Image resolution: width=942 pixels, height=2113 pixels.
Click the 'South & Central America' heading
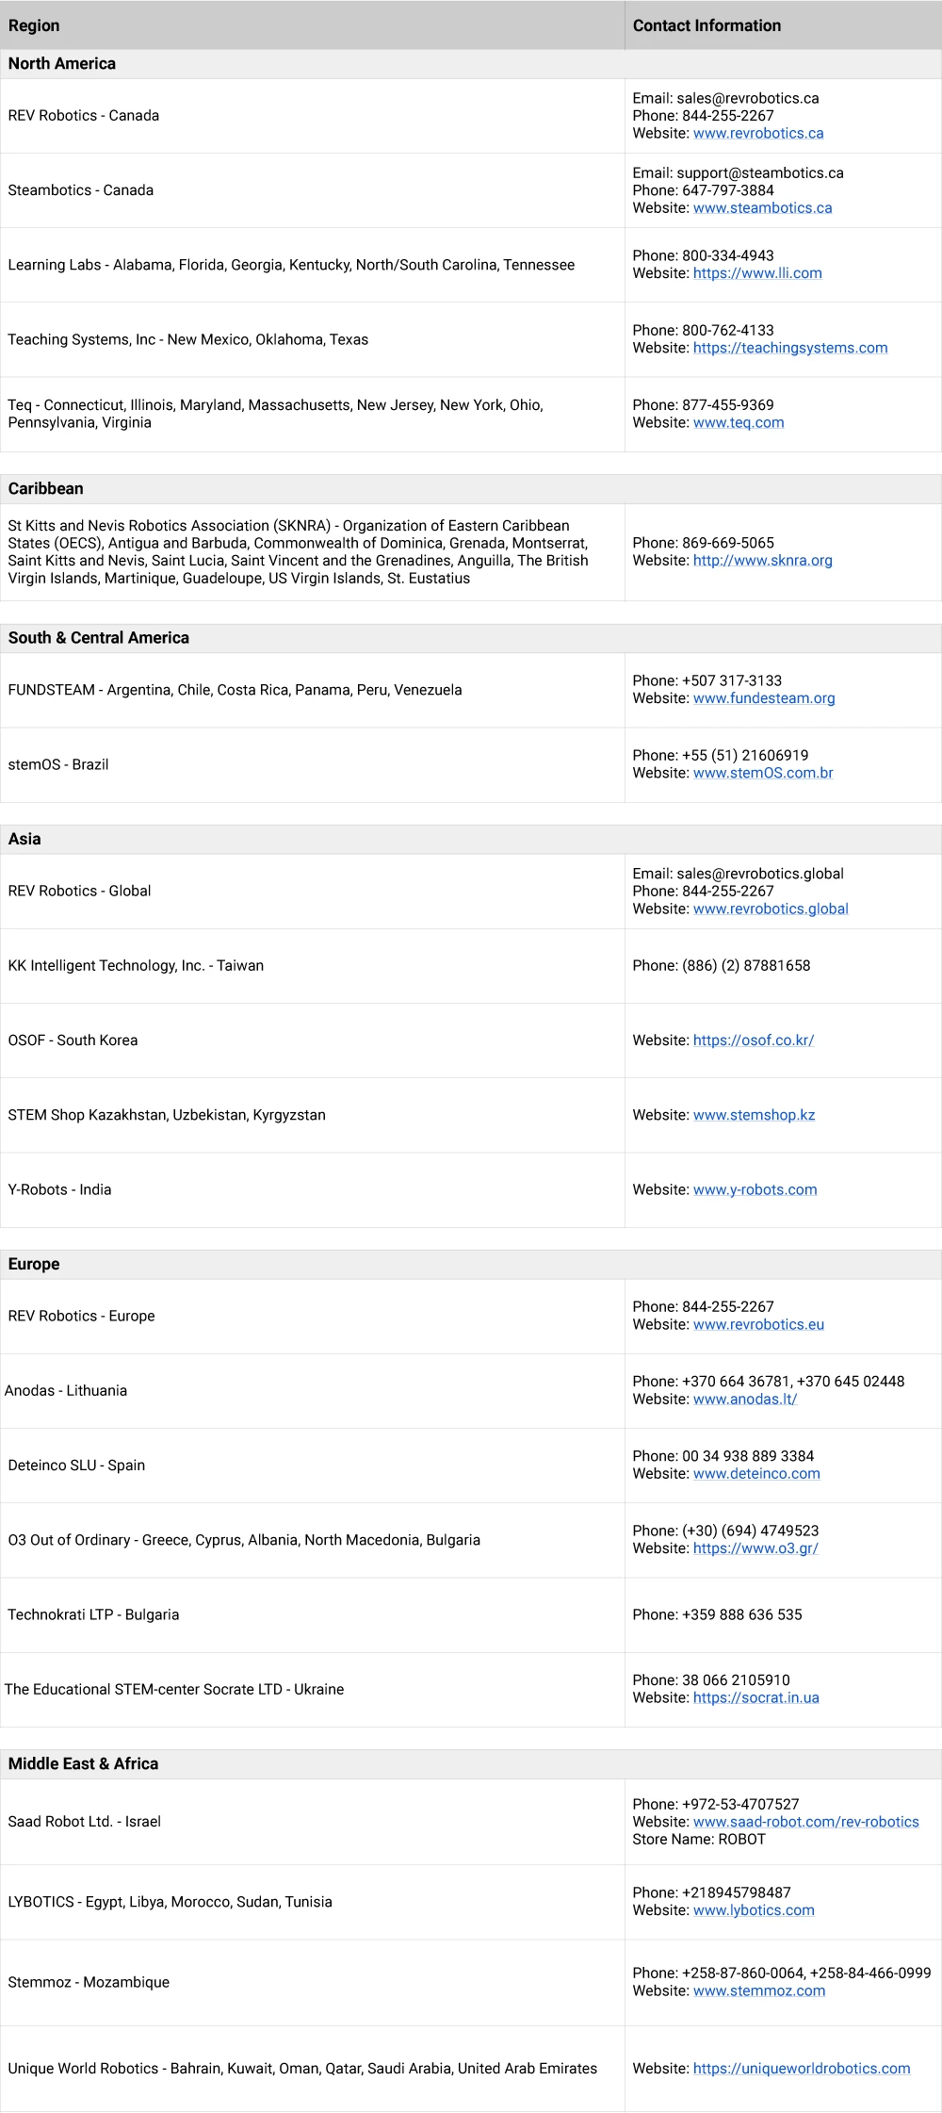pos(99,638)
